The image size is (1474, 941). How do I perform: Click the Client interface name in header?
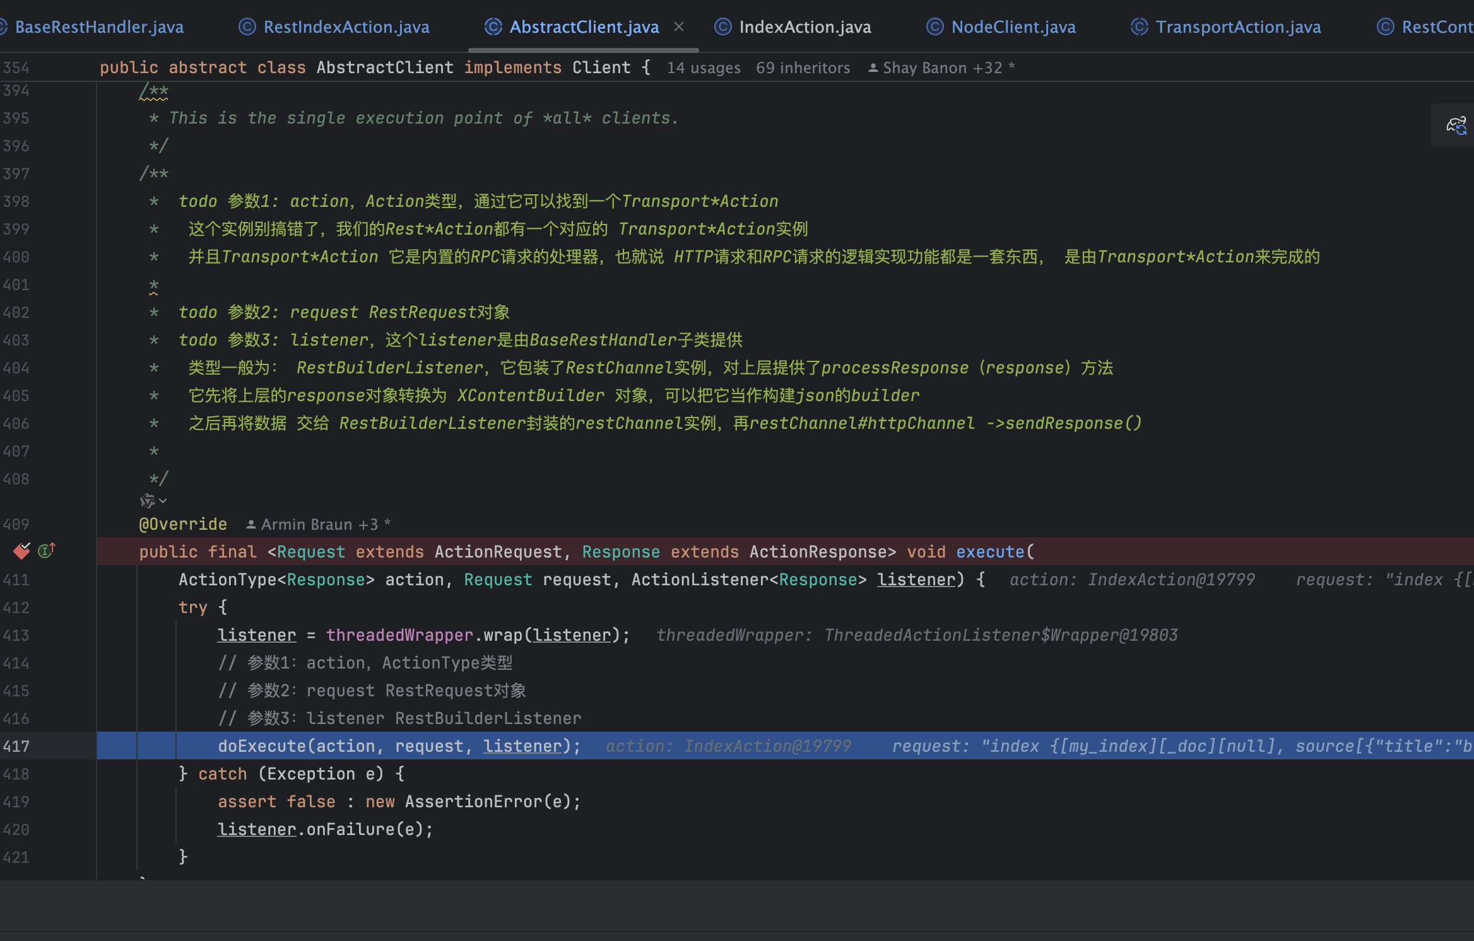[x=601, y=67]
